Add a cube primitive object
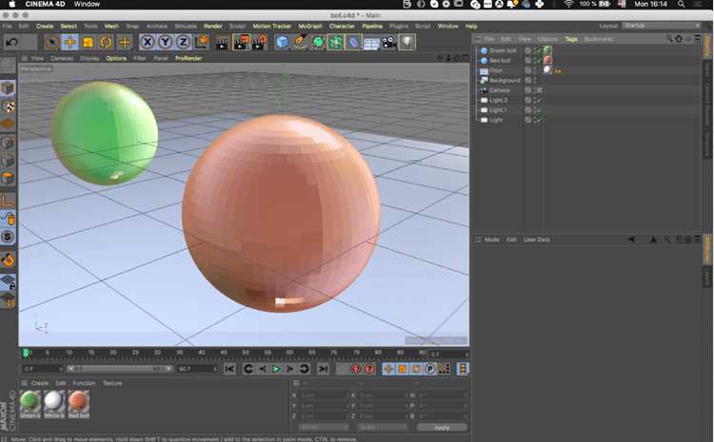 (282, 42)
